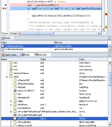112x127 pixels.
Task: Click the Value column header
Action: click(60, 59)
